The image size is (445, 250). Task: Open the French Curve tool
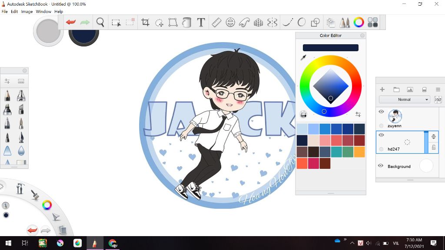244,22
